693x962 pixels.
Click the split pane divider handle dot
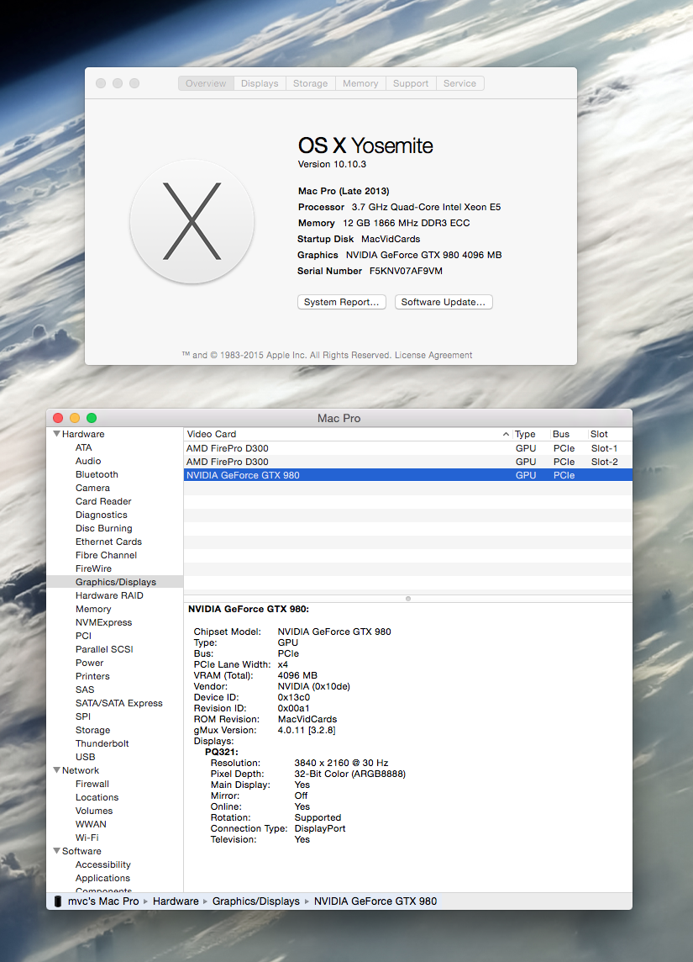point(408,598)
